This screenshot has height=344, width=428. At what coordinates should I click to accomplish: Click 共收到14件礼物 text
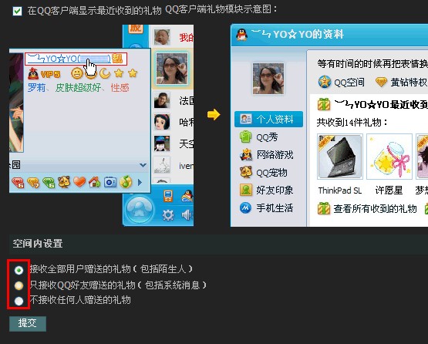(352, 123)
